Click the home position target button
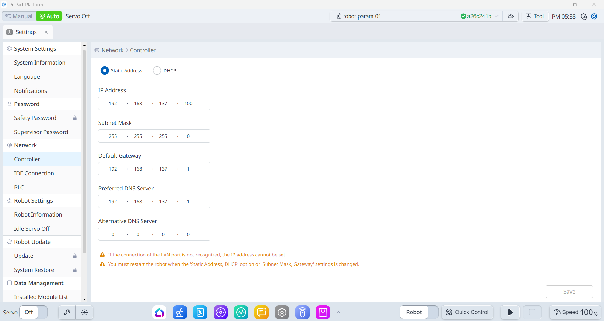The width and height of the screenshot is (604, 321). [x=85, y=312]
